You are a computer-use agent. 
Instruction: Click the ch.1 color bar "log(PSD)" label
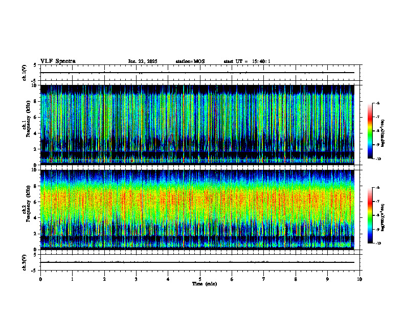(x=383, y=133)
